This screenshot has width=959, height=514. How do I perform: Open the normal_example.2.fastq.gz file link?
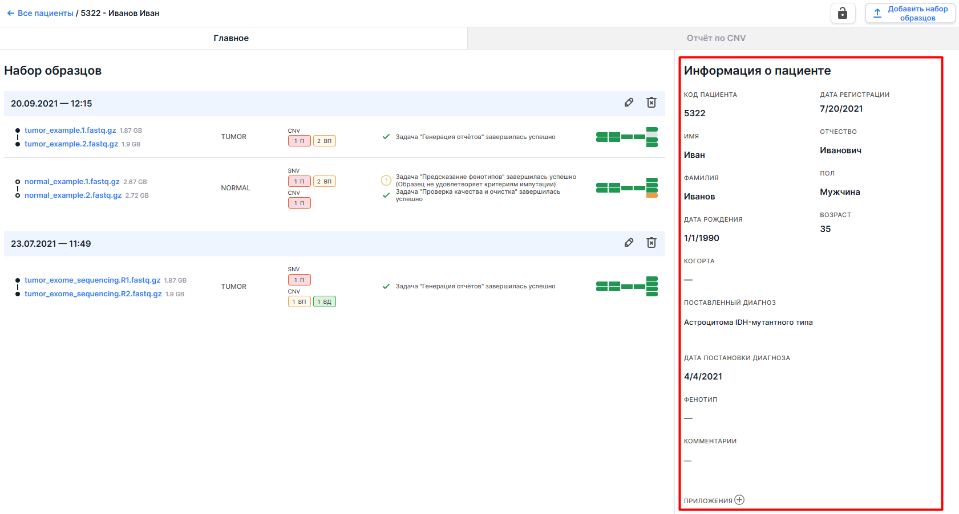73,195
